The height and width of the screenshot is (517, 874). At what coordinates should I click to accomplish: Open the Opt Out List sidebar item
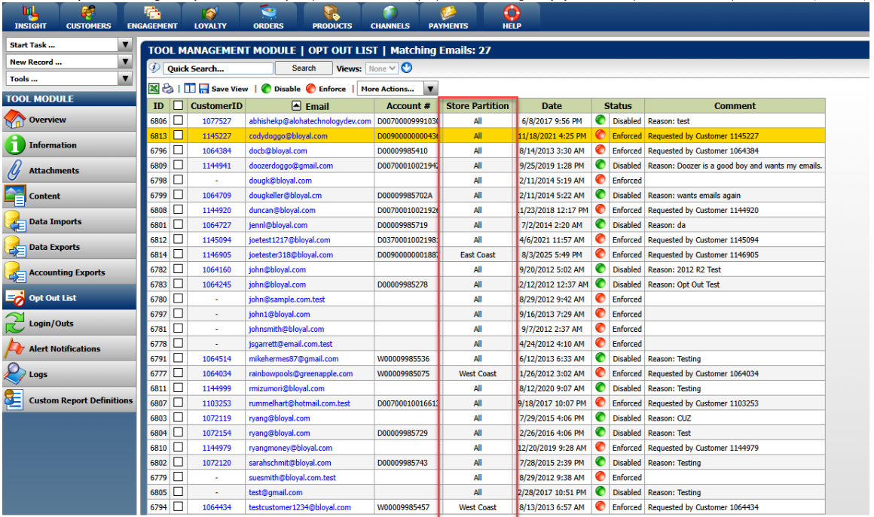(52, 298)
